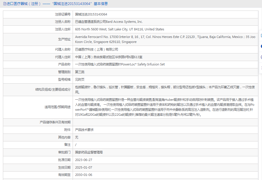Select the agent address 华京路8号6层613室
262x180 pixels.
[129, 57]
